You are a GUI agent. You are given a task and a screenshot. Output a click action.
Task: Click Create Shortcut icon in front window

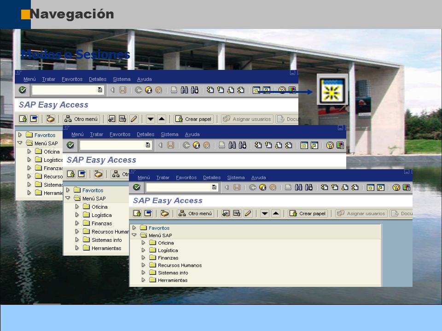pos(381,187)
